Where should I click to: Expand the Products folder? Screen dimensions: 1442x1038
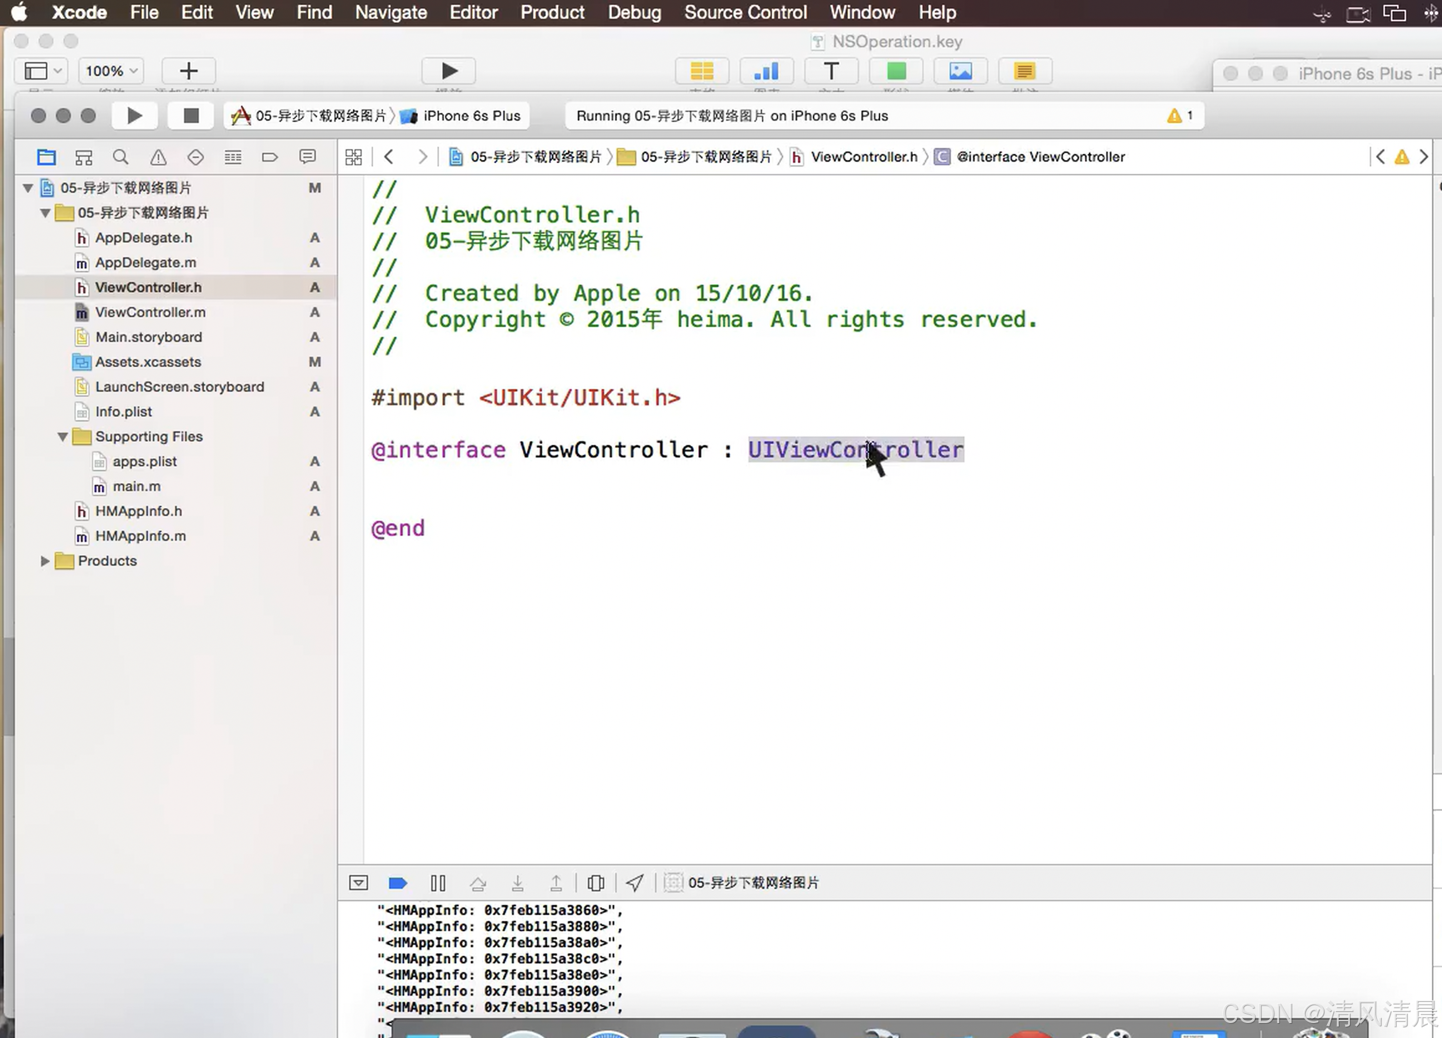pos(45,561)
